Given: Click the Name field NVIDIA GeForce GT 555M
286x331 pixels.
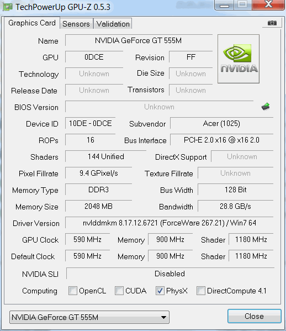Looking at the screenshot, I should point(139,40).
